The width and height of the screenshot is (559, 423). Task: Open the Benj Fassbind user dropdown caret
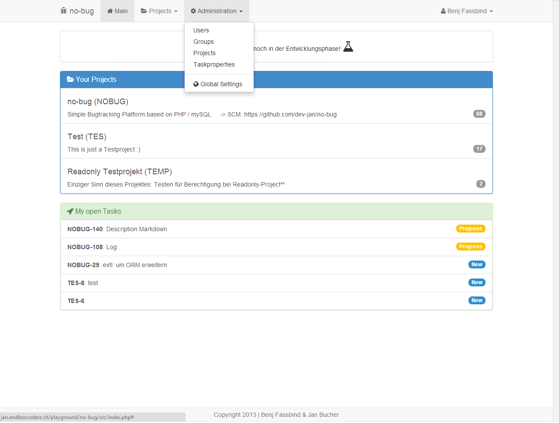point(491,11)
